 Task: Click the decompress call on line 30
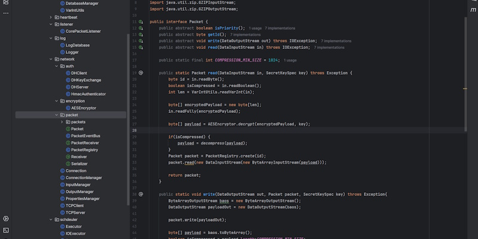tap(213, 143)
